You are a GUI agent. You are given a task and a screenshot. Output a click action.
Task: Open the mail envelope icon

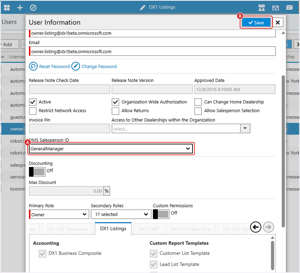point(275,8)
